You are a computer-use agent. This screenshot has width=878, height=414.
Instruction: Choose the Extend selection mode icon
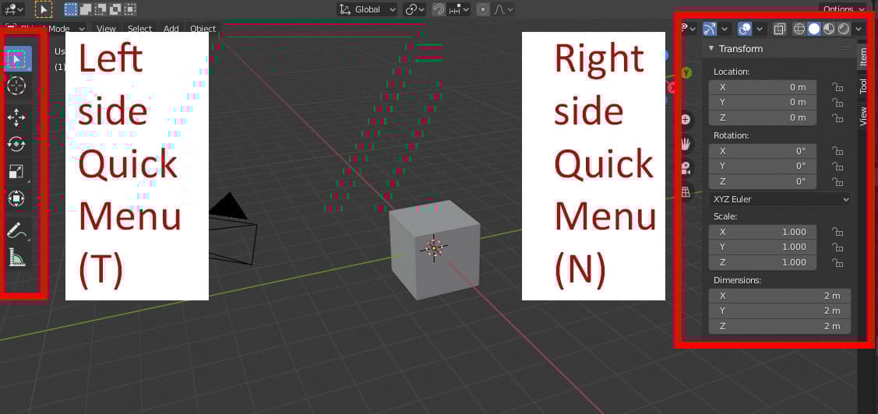click(86, 9)
